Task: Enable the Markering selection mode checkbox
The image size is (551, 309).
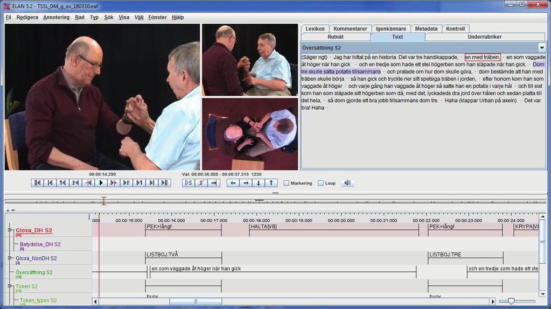Action: click(x=287, y=183)
